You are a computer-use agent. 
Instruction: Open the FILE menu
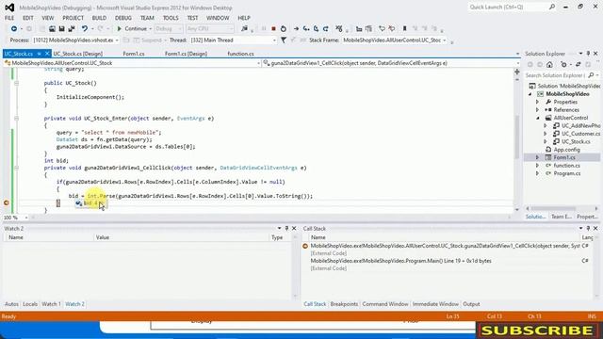[9, 18]
